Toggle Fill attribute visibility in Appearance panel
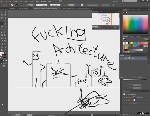 [x=124, y=100]
